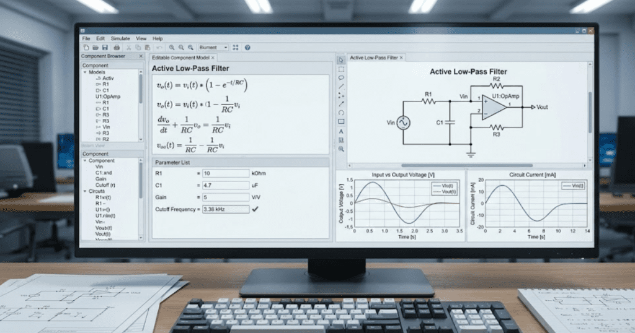The height and width of the screenshot is (333, 635).
Task: Click the magnifier zoom tool in diagram palette
Action: 341,149
